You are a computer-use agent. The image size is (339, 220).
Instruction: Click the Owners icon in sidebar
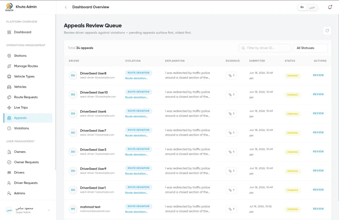tap(9, 152)
